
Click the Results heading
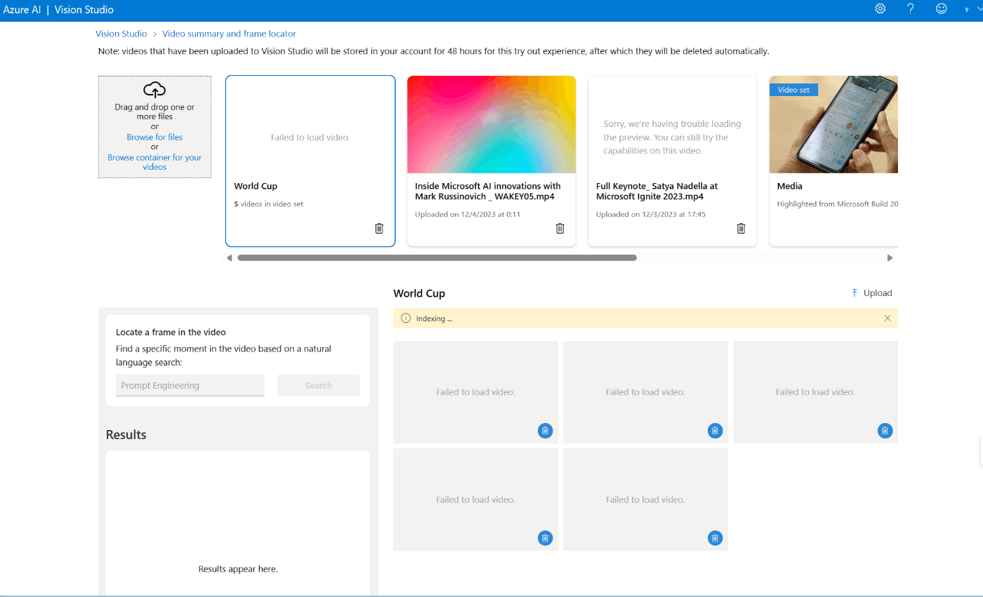pos(126,434)
